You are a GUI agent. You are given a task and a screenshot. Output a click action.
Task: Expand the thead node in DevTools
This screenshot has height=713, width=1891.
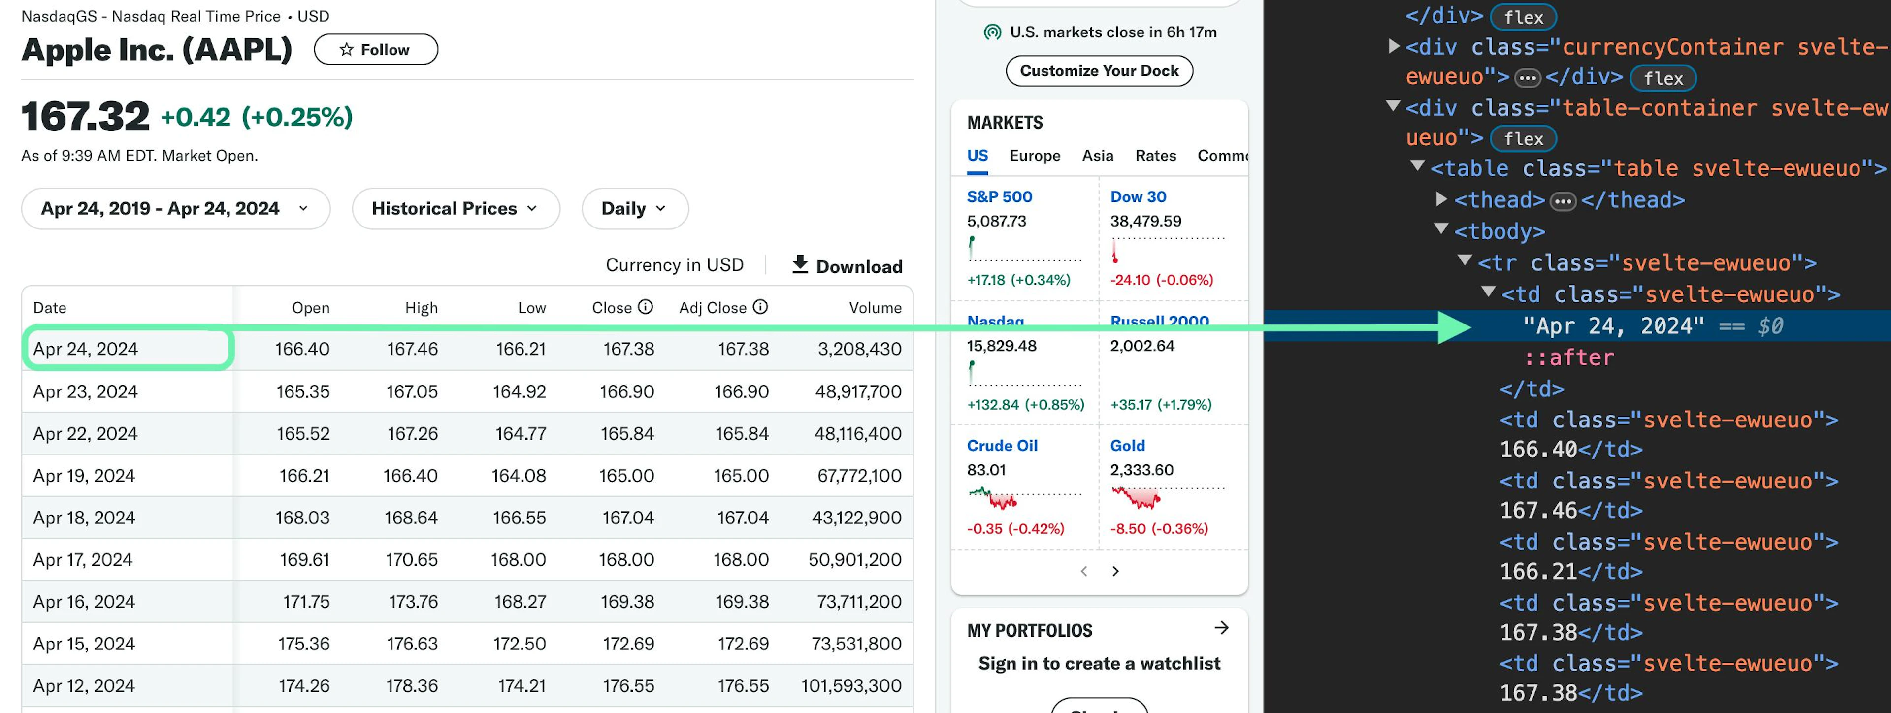(1441, 199)
